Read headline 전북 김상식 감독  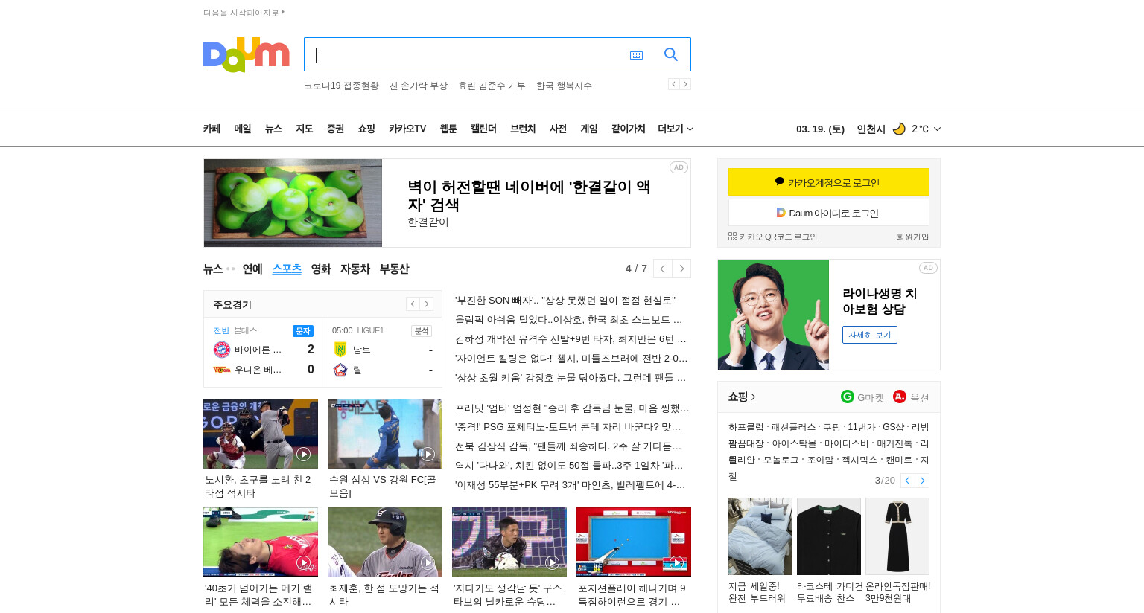568,446
